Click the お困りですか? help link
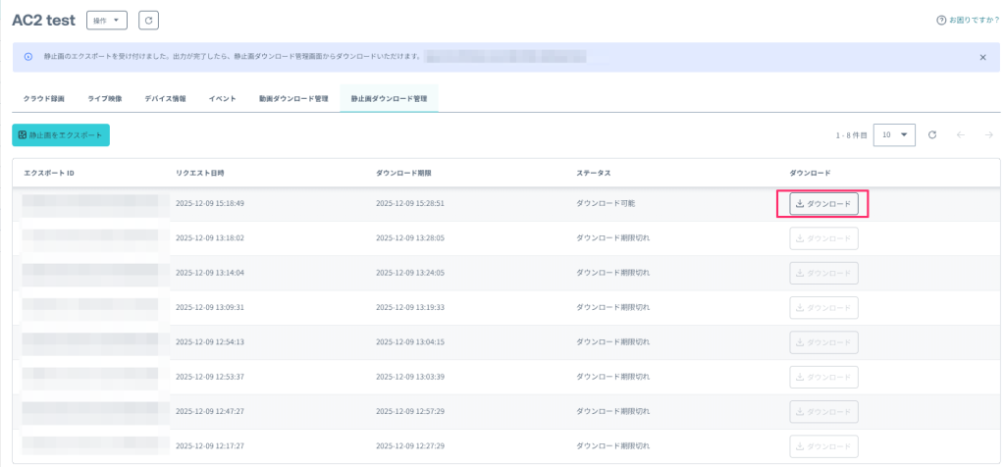 pyautogui.click(x=974, y=20)
